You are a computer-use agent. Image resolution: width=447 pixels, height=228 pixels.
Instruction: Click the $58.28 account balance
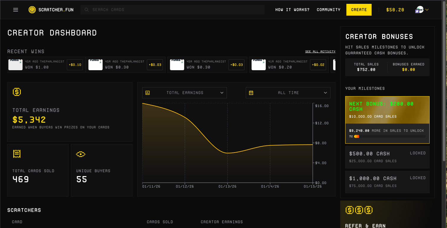point(395,10)
